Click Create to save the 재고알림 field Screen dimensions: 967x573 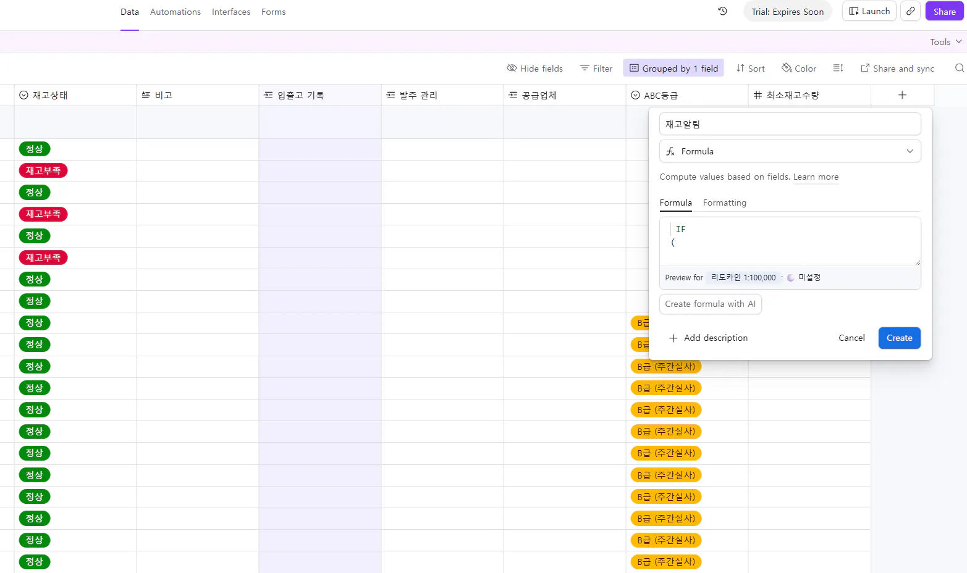coord(899,338)
